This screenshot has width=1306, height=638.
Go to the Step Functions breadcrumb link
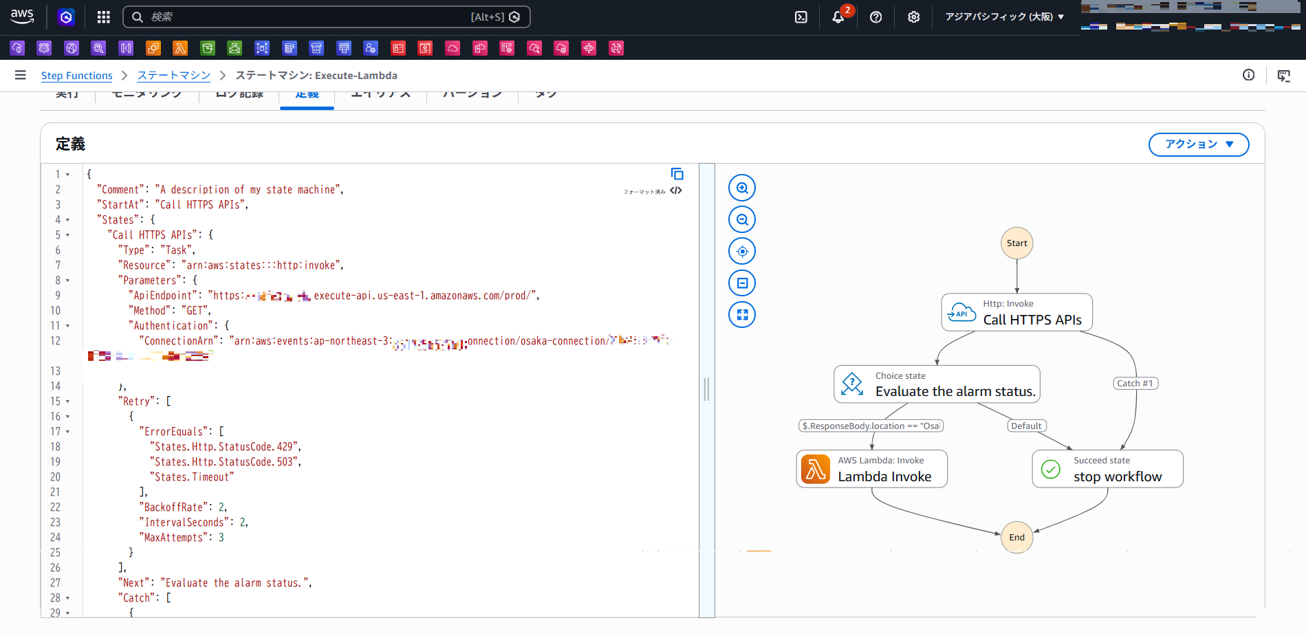(x=76, y=76)
